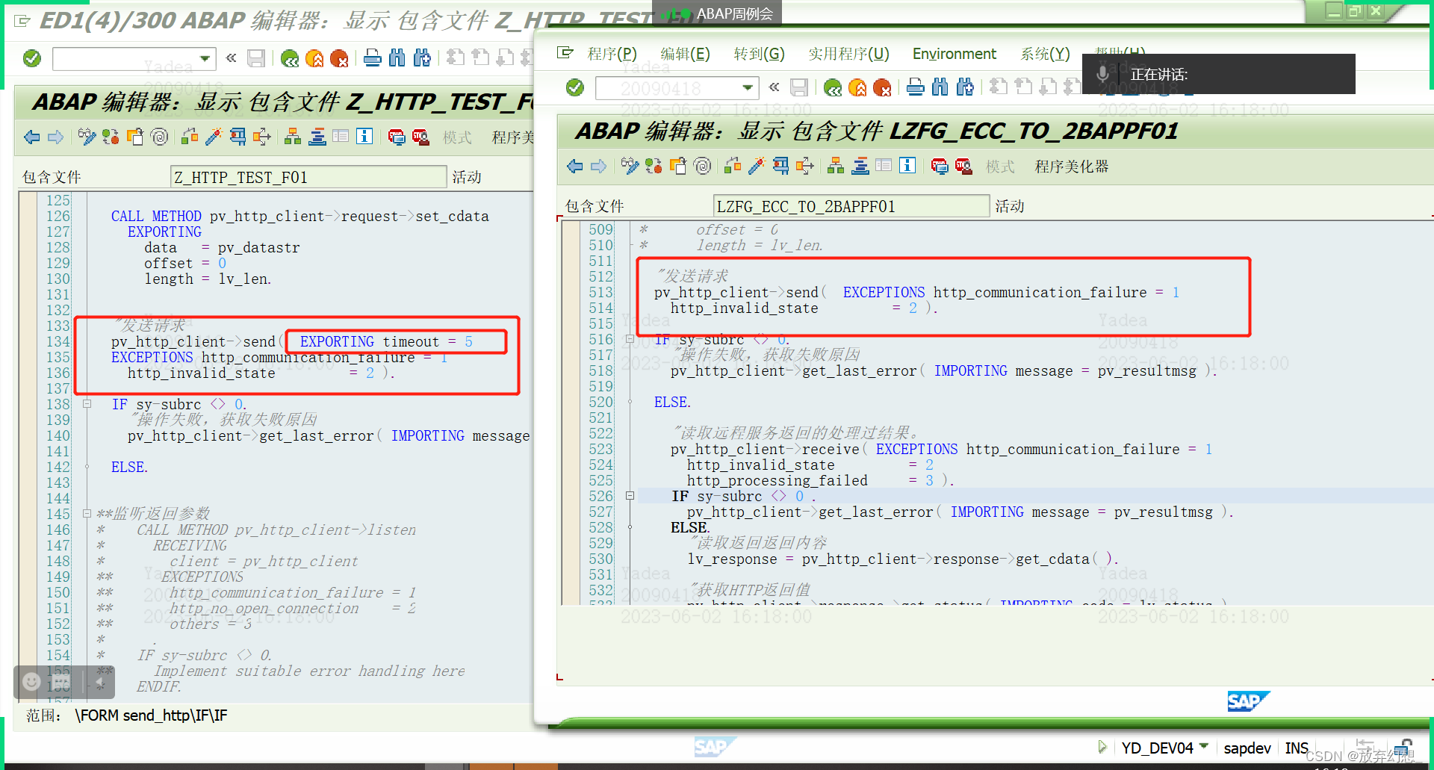Image resolution: width=1434 pixels, height=770 pixels.
Task: Click Find binoculars icon in Z_HTTP_TEST window
Action: tap(397, 58)
